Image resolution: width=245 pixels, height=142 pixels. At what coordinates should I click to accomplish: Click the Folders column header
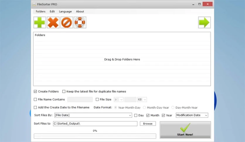(40, 35)
